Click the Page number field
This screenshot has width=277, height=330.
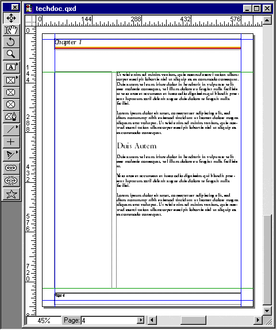click(x=109, y=321)
